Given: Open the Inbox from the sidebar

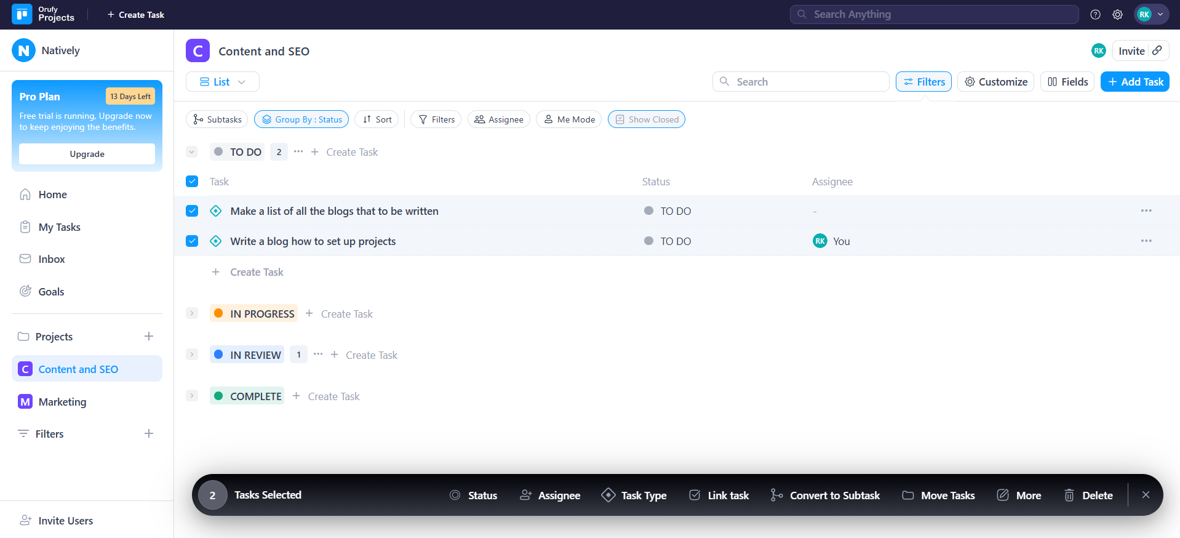Looking at the screenshot, I should pyautogui.click(x=51, y=259).
